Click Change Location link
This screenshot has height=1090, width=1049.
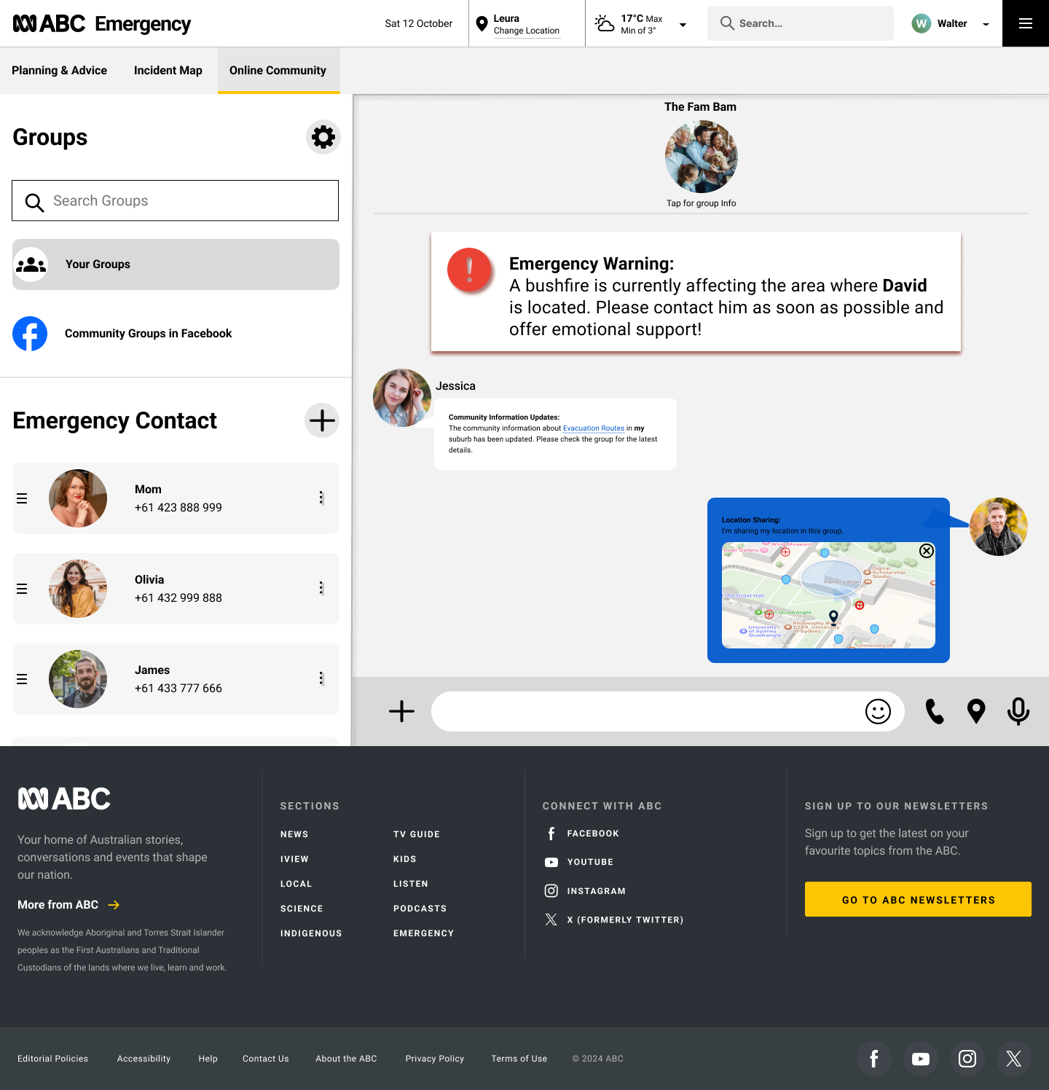tap(527, 31)
